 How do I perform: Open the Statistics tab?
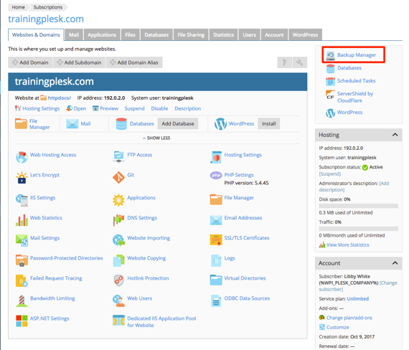[x=224, y=34]
